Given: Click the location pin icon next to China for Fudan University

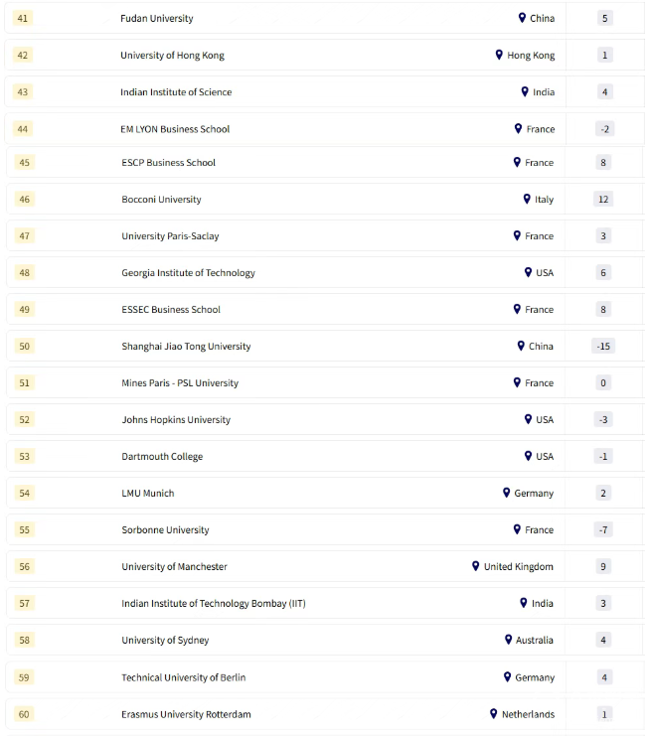Looking at the screenshot, I should point(522,18).
